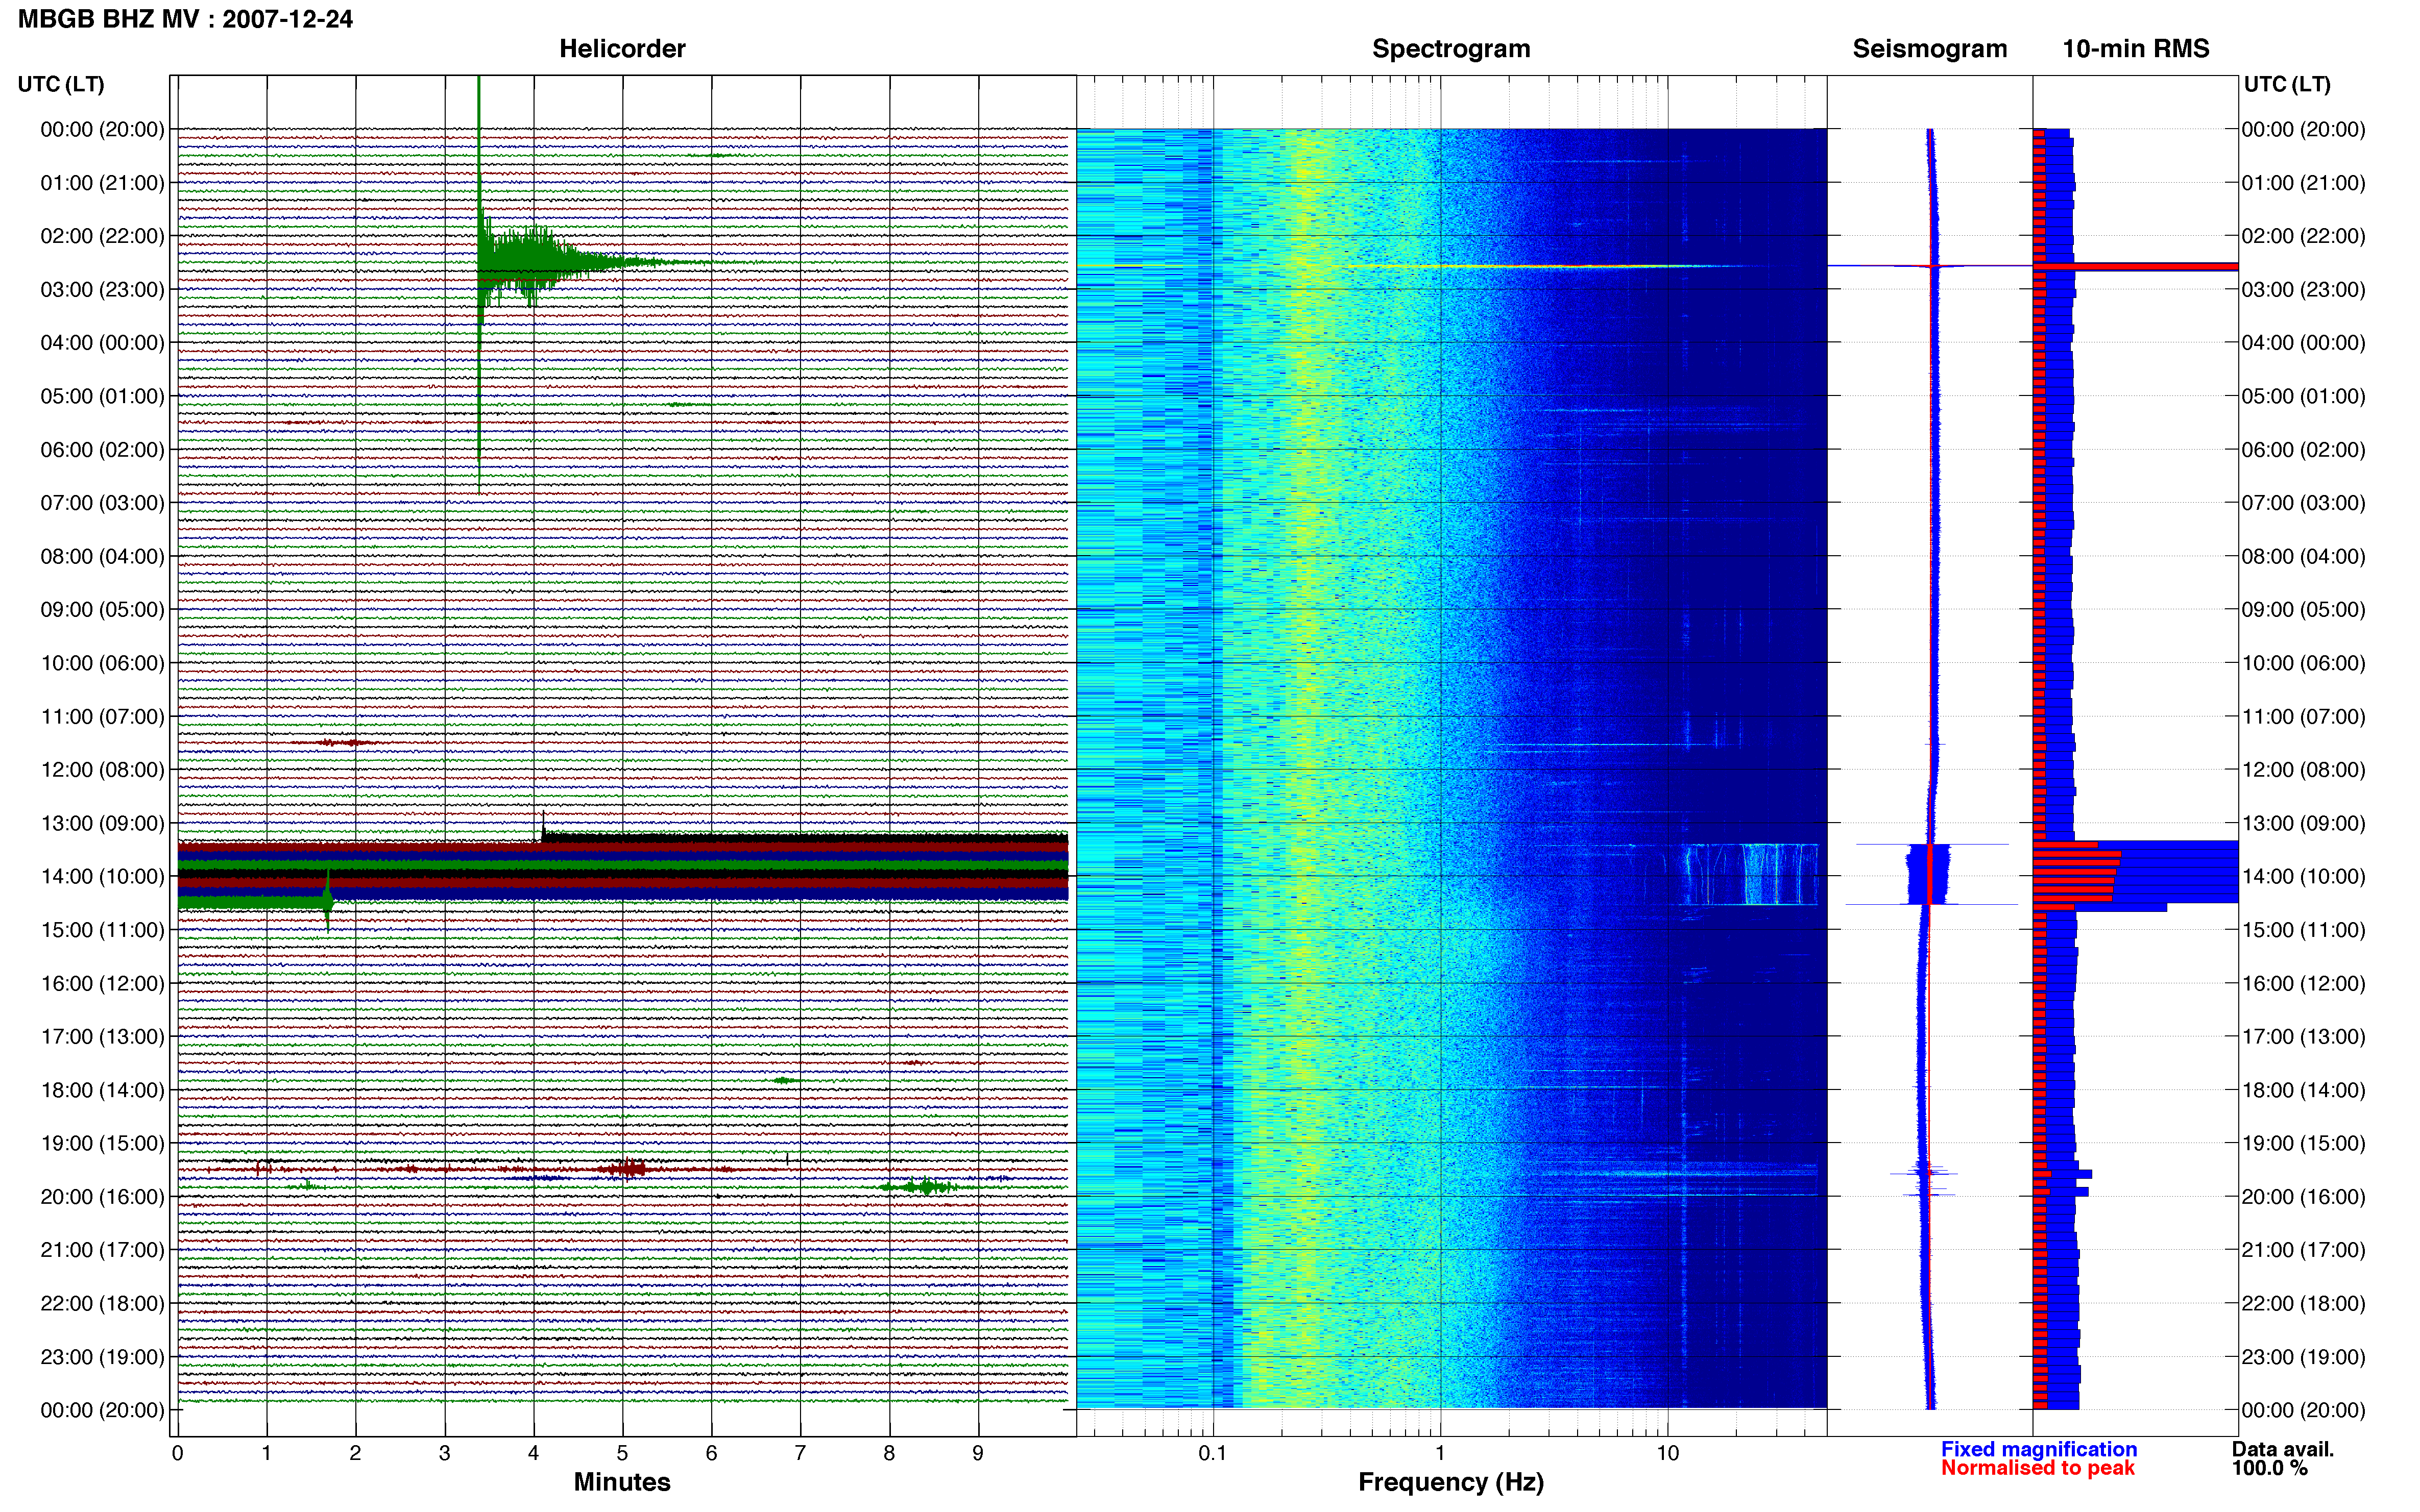Click the minute tick label '9' on helicorder
The width and height of the screenshot is (2420, 1512).
click(x=978, y=1453)
